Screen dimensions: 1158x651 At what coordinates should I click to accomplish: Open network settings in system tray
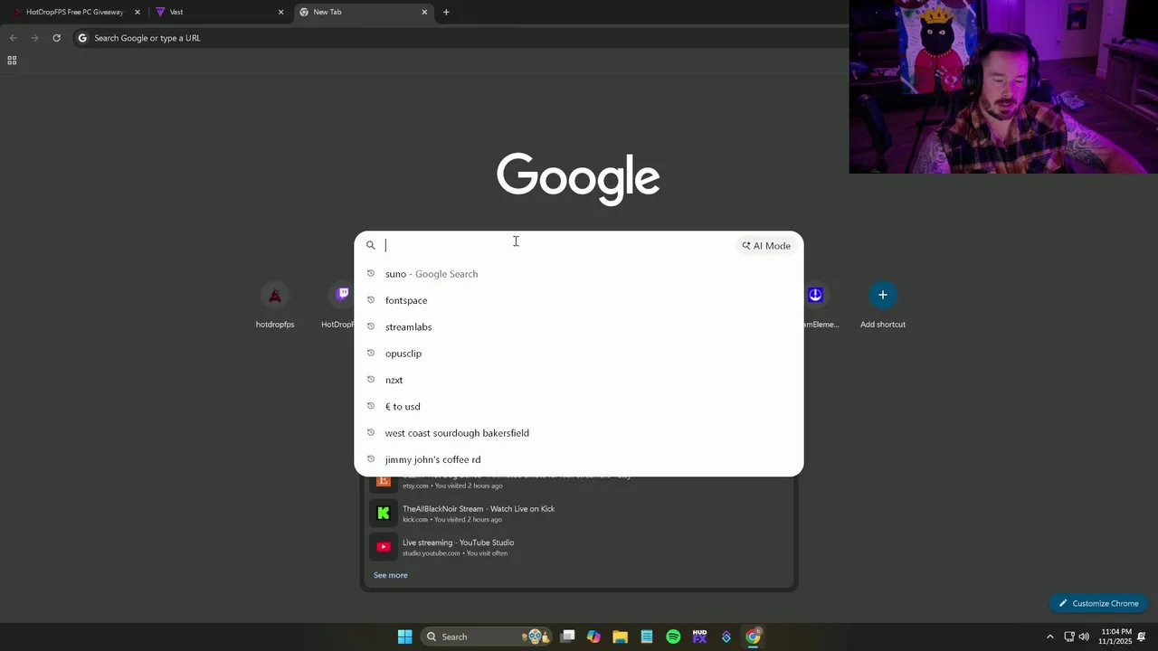1069,637
